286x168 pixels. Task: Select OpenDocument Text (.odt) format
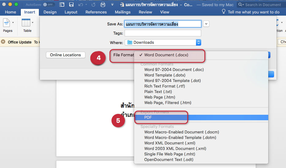click(x=169, y=160)
